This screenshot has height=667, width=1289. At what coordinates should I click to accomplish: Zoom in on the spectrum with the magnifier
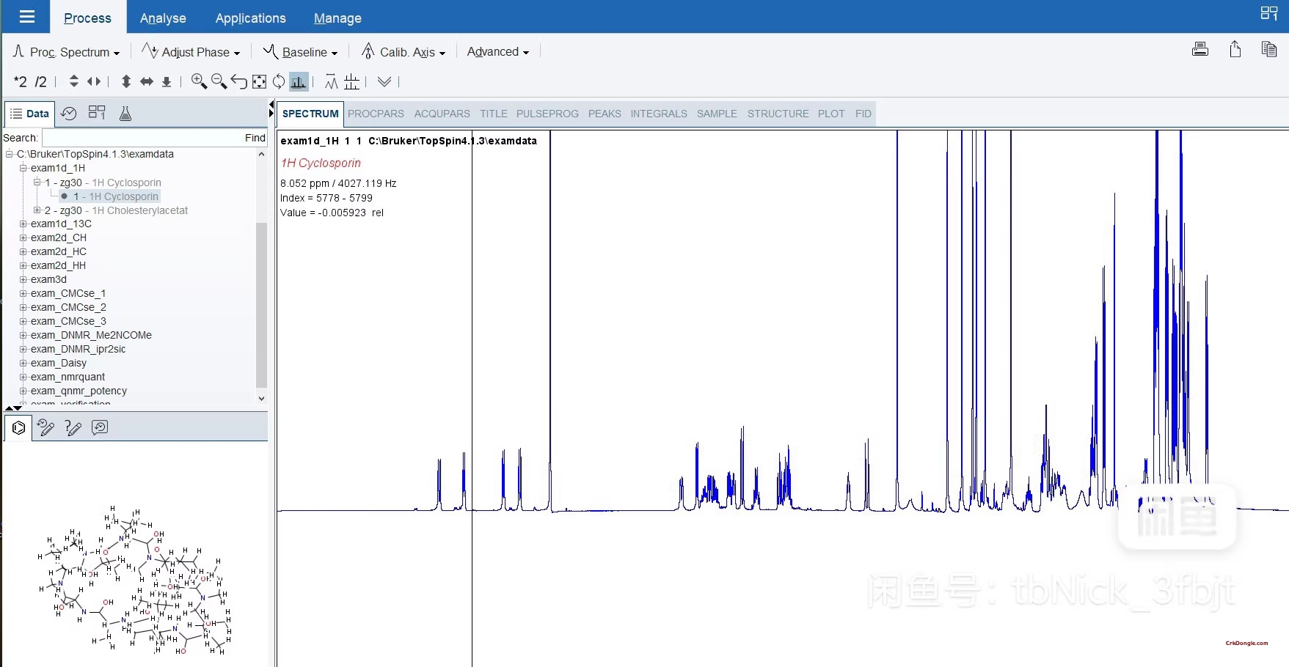[199, 81]
